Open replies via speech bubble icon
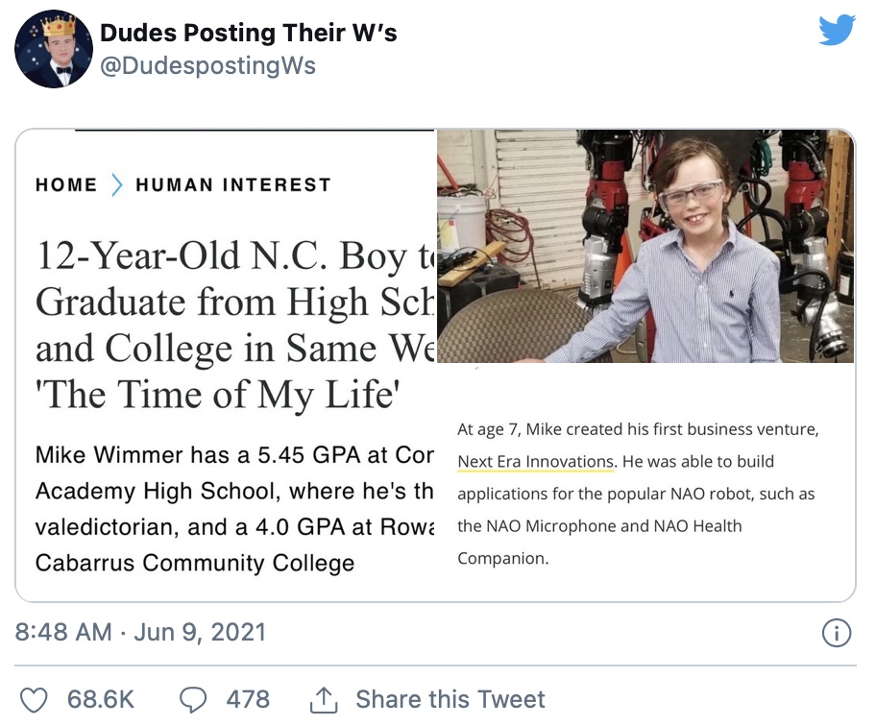The image size is (876, 726). (193, 700)
